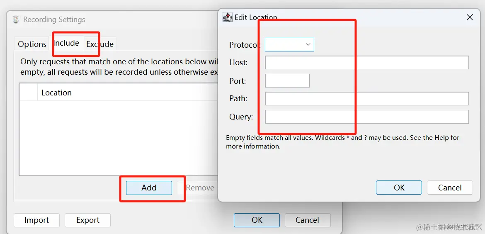Click the Location column header
Screen dimensions: 485x234
point(127,93)
